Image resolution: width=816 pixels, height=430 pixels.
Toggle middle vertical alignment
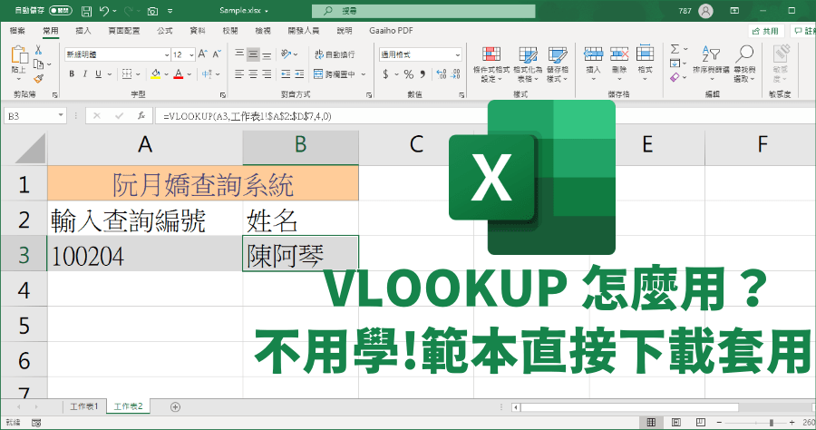click(253, 54)
